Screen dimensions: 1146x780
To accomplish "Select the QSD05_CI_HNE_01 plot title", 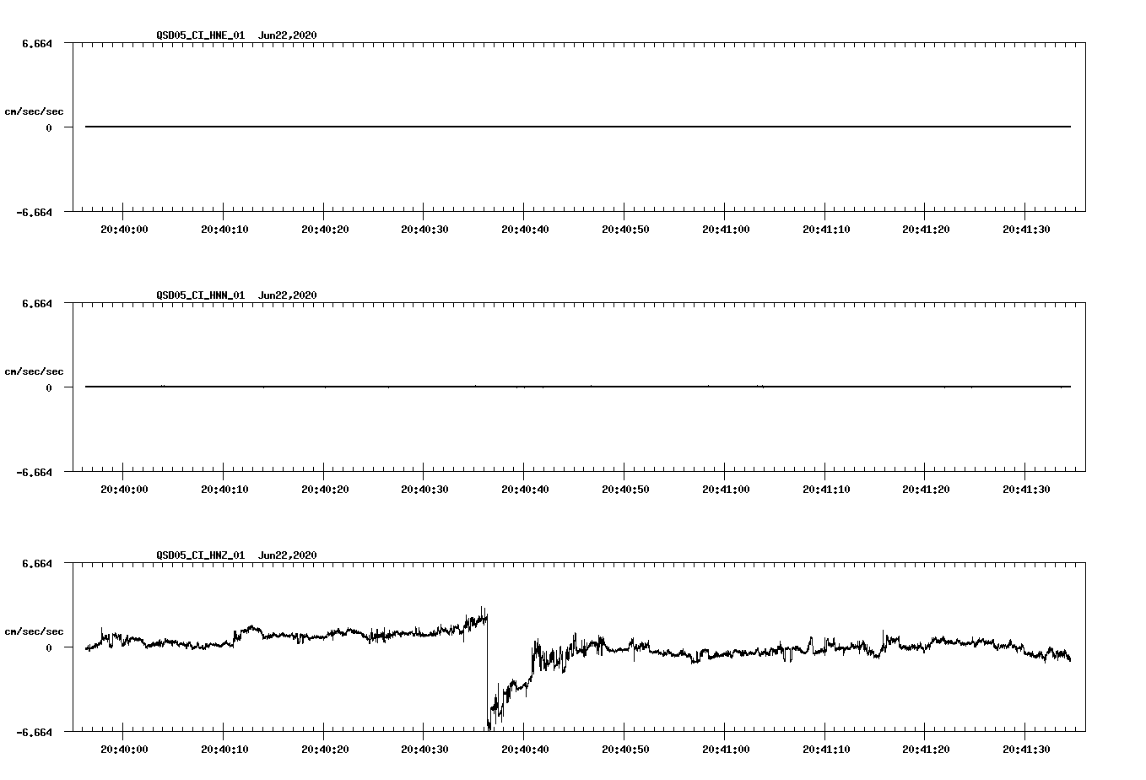I will [x=201, y=35].
